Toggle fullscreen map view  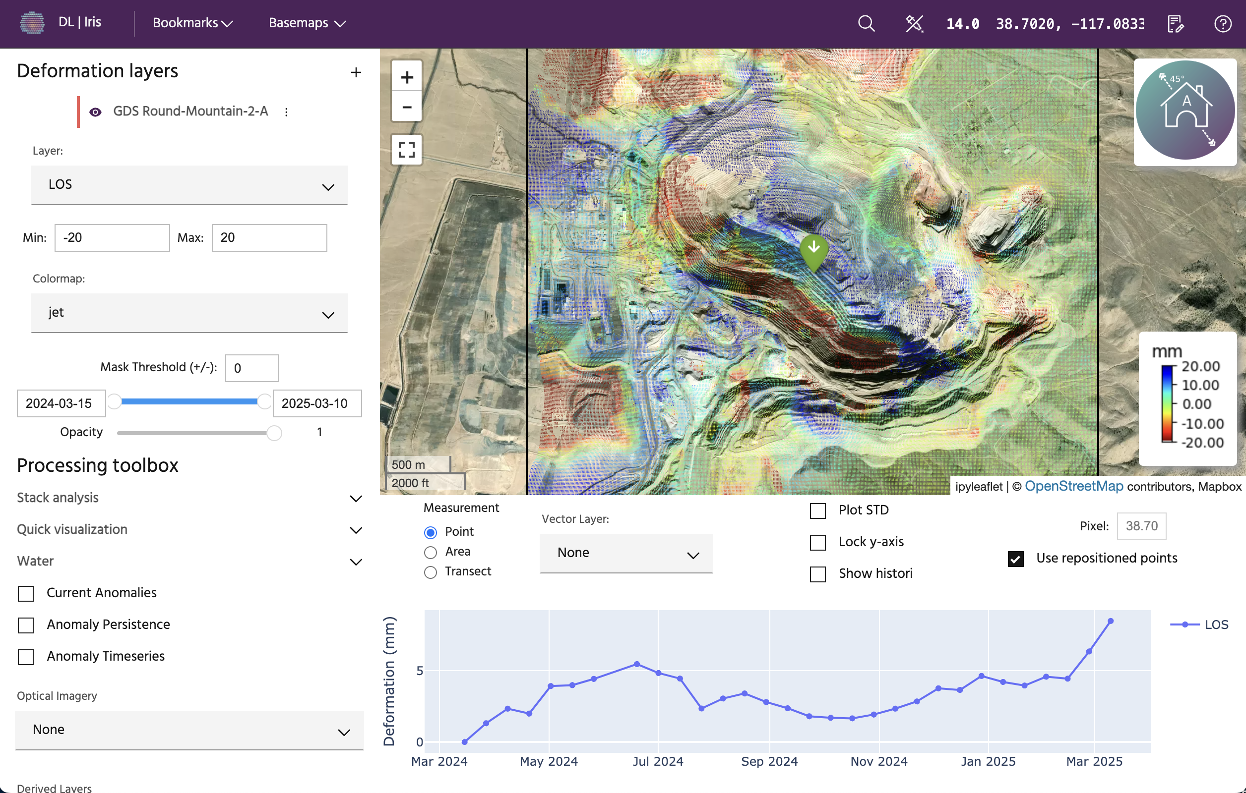[x=407, y=149]
